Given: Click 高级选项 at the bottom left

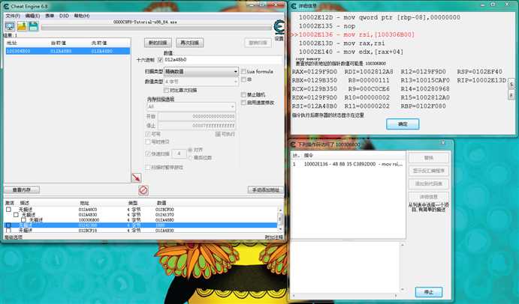Looking at the screenshot, I should pyautogui.click(x=14, y=237).
